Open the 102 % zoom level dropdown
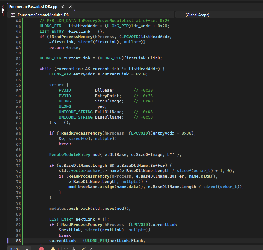Viewport: 263px width, 250px height. (x=19, y=249)
